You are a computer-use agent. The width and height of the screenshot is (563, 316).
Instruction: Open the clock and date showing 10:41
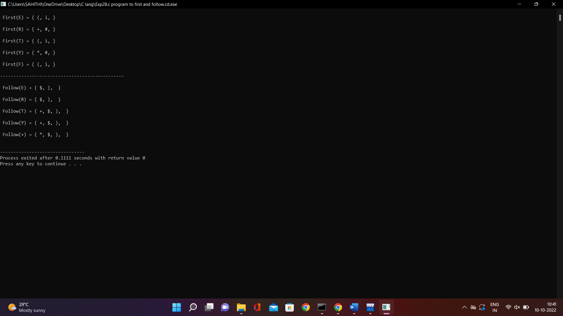(545, 307)
